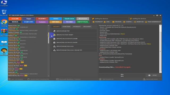
Task: Click the Google Chrome desktop icon
Action: (4, 23)
